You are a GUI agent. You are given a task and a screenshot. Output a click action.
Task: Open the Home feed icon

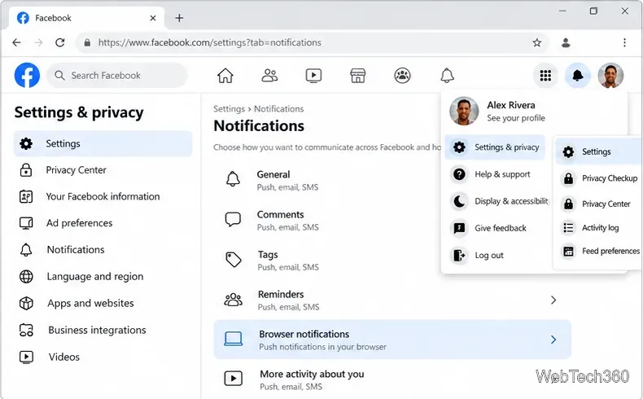click(x=225, y=76)
